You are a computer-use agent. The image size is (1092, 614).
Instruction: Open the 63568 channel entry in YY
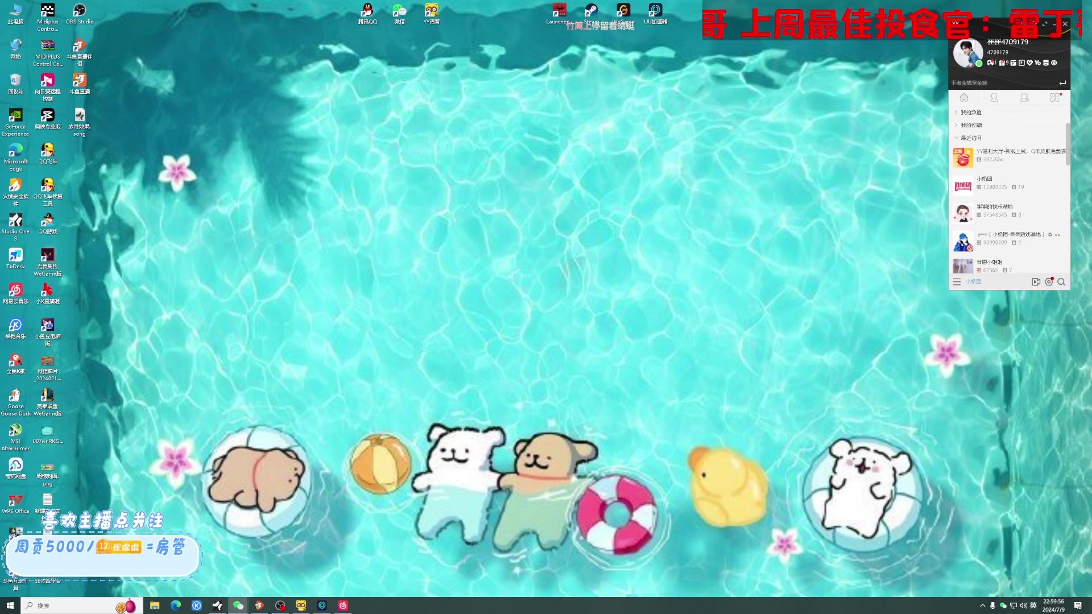pos(1009,265)
